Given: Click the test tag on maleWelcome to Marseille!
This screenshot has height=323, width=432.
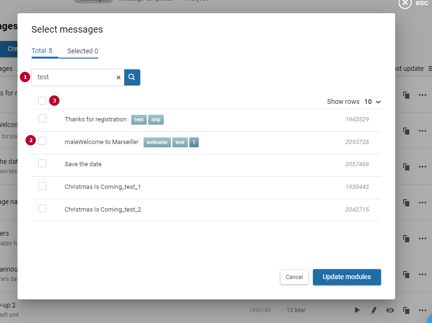Looking at the screenshot, I should [180, 142].
